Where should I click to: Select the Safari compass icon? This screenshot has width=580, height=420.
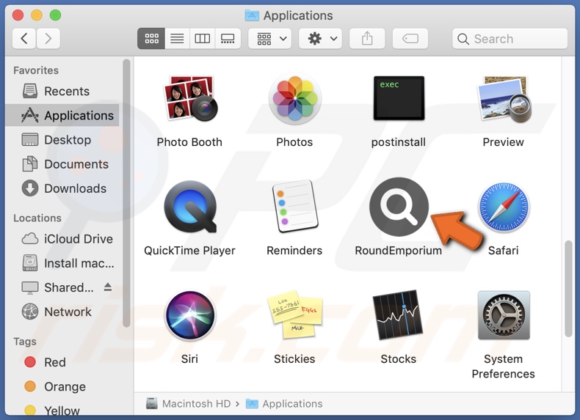[x=504, y=207]
